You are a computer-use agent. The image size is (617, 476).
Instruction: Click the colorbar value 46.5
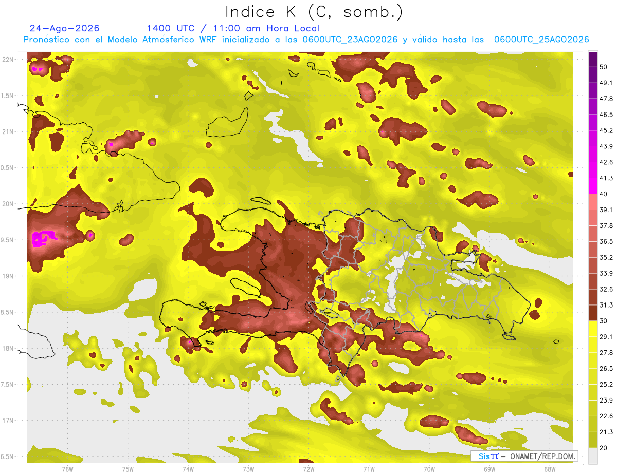tap(606, 115)
